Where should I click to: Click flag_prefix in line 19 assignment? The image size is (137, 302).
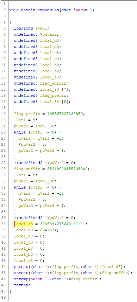coord(27,114)
